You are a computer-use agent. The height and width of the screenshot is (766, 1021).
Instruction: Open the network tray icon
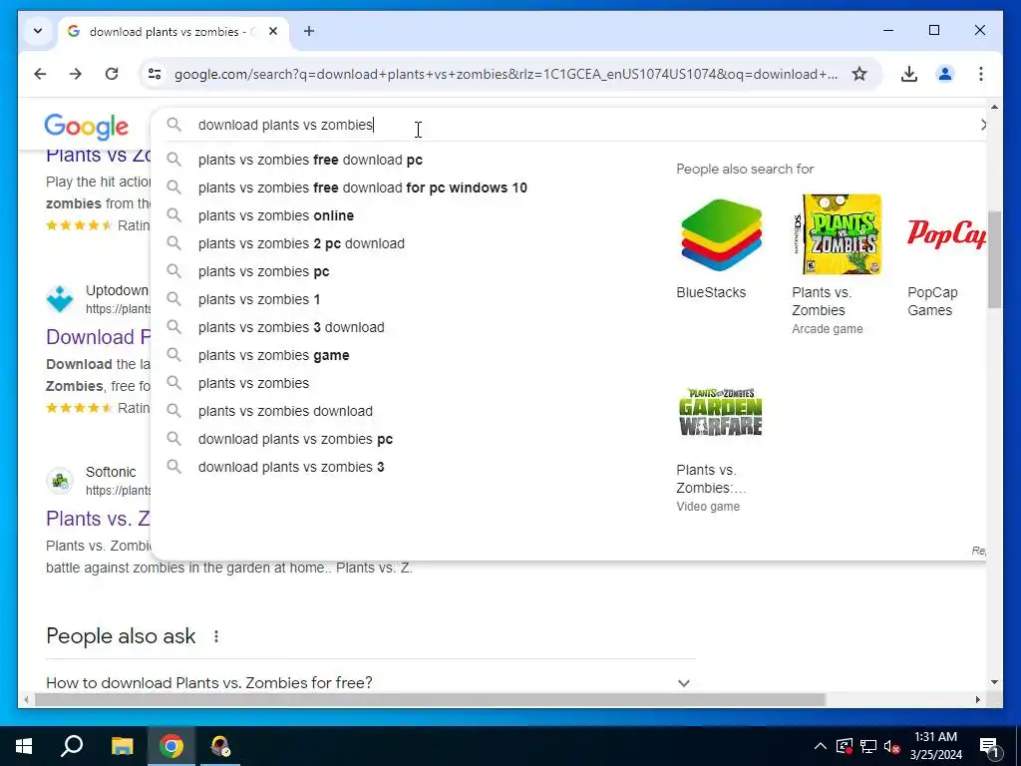pos(868,746)
